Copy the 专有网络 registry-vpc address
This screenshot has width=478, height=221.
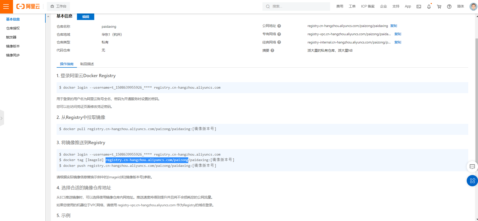point(398,34)
